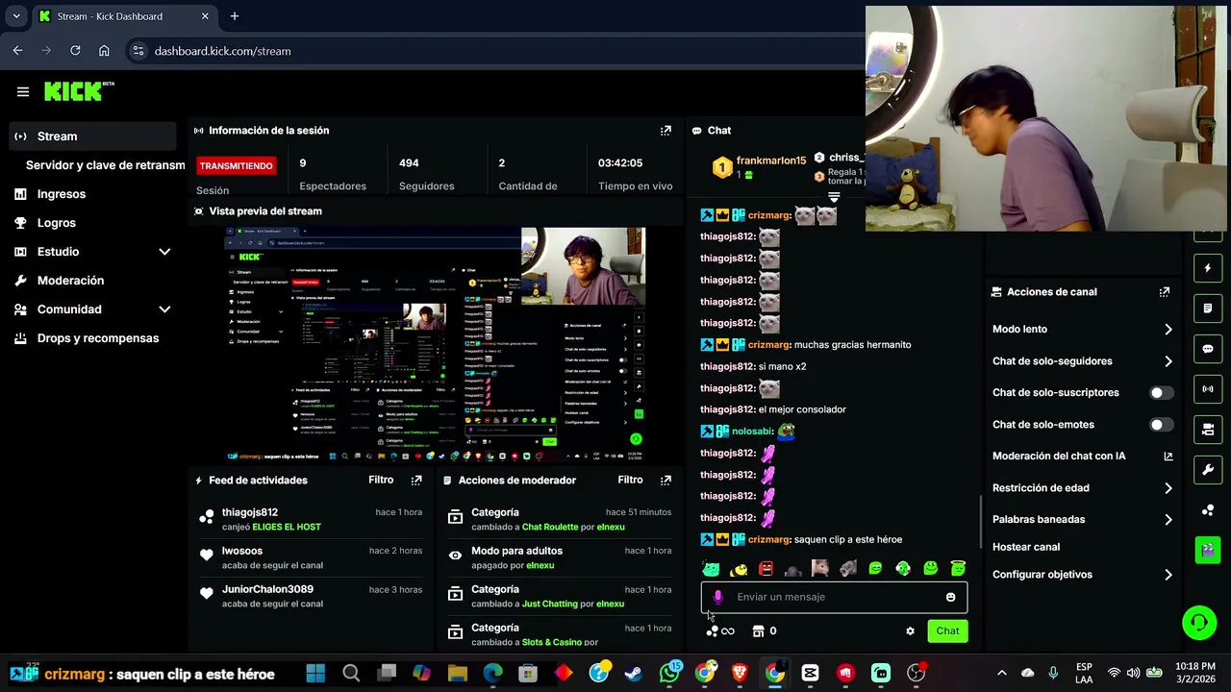Click the shop icon showing 0

765,631
